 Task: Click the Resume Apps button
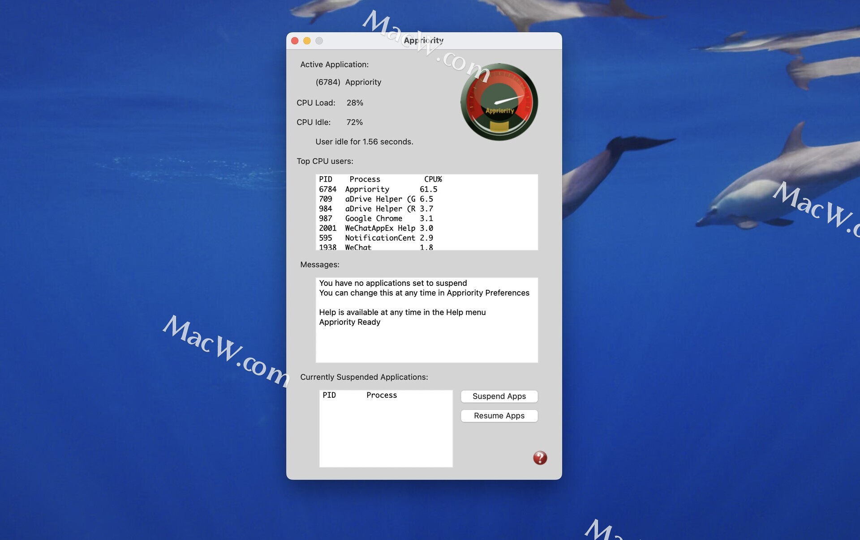click(499, 416)
